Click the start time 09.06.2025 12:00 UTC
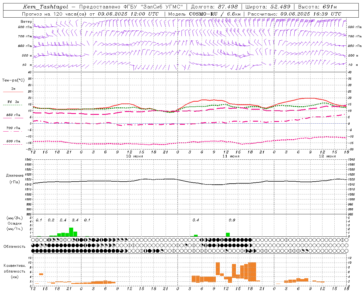This screenshot has height=291, width=363. point(128,14)
